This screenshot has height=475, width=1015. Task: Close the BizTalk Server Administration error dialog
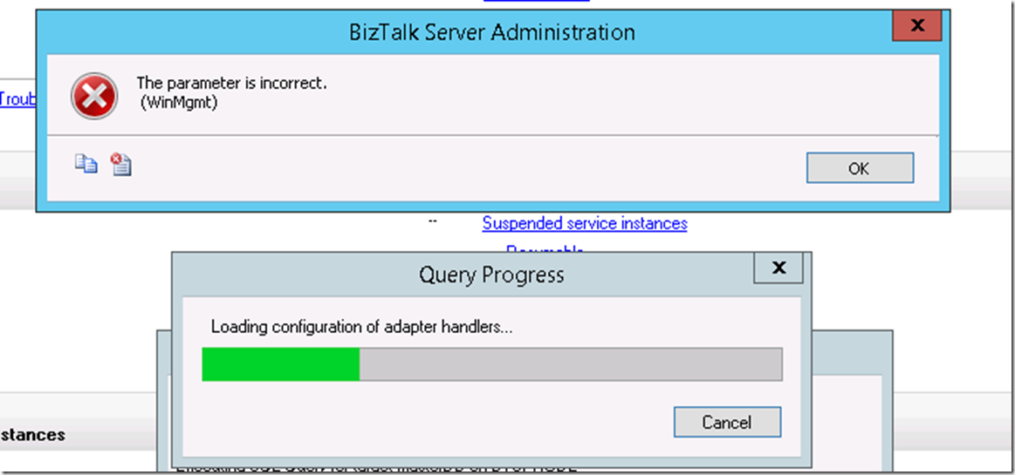tap(916, 26)
